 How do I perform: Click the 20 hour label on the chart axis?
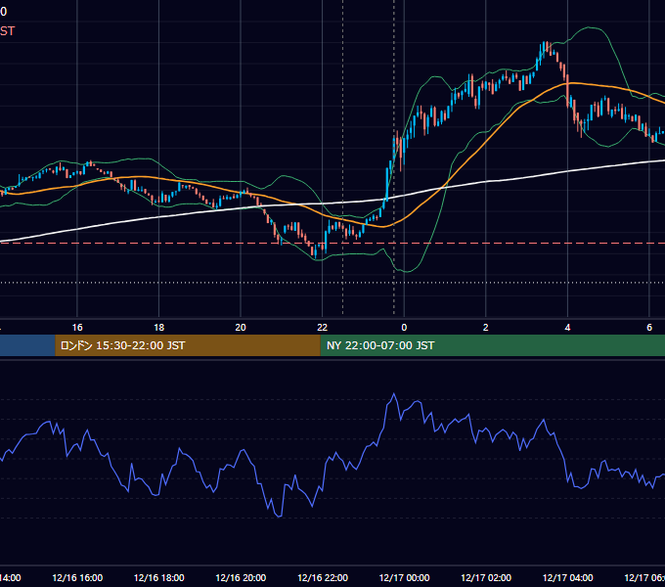click(x=241, y=328)
